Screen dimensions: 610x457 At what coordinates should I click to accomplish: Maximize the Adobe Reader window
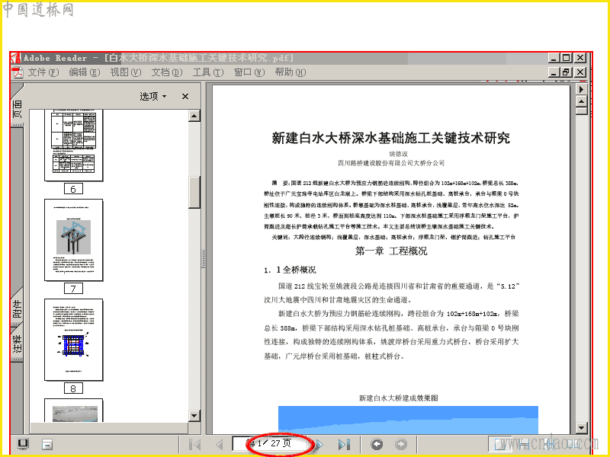coord(567,58)
